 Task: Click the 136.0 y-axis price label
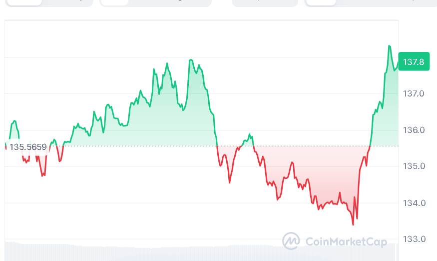coord(414,130)
